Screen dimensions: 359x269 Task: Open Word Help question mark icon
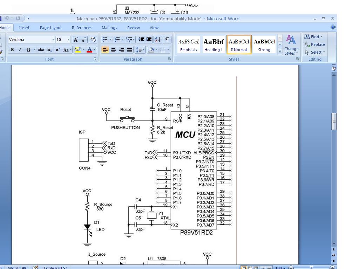(333, 27)
